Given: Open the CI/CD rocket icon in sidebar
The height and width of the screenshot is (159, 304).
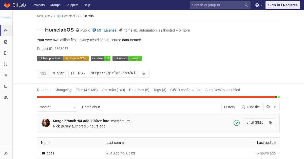Looking at the screenshot, I should tap(6, 75).
